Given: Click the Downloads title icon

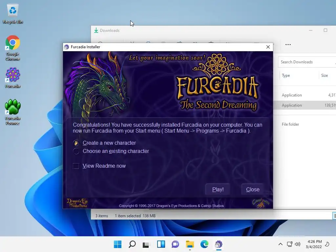Looking at the screenshot, I should click(96, 30).
